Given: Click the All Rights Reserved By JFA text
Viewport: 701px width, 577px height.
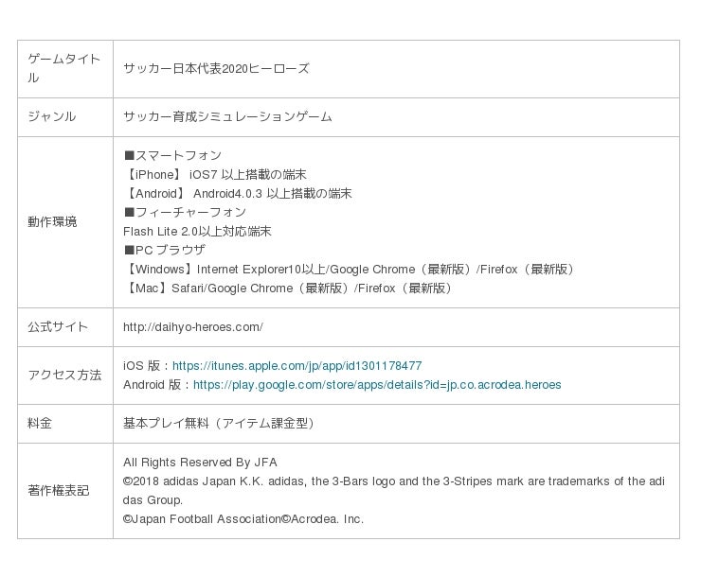Looking at the screenshot, I should point(200,463).
